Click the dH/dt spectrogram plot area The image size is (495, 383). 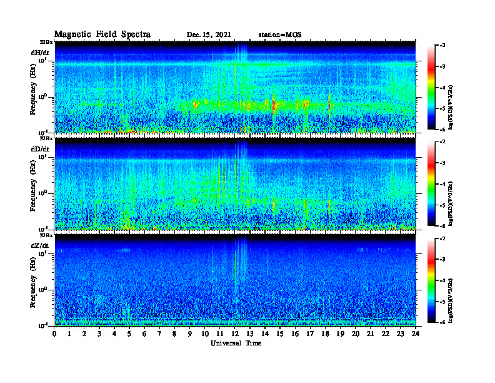(x=235, y=87)
